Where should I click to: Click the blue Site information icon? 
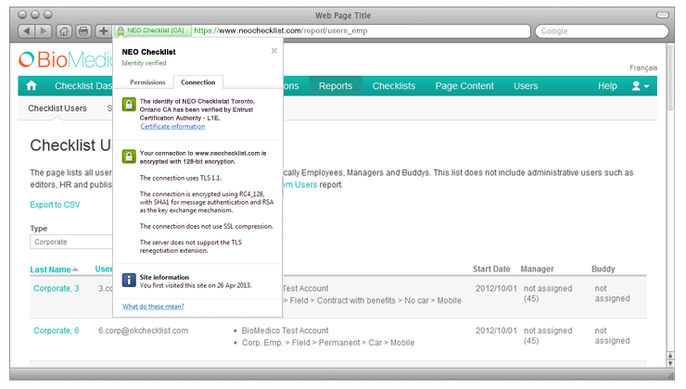tap(129, 280)
